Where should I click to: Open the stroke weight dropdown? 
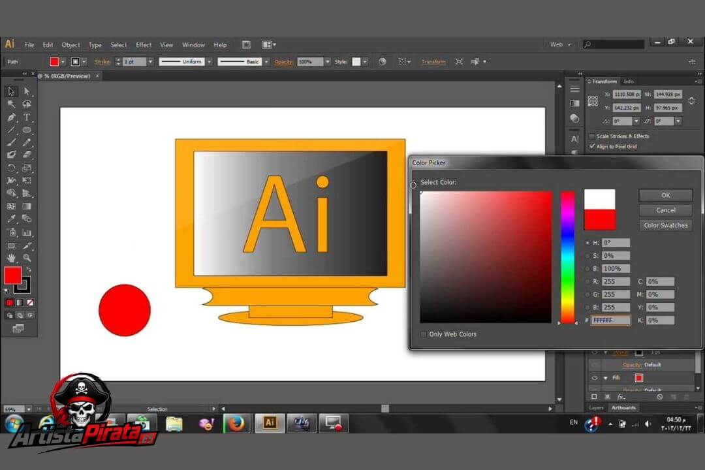[x=150, y=62]
